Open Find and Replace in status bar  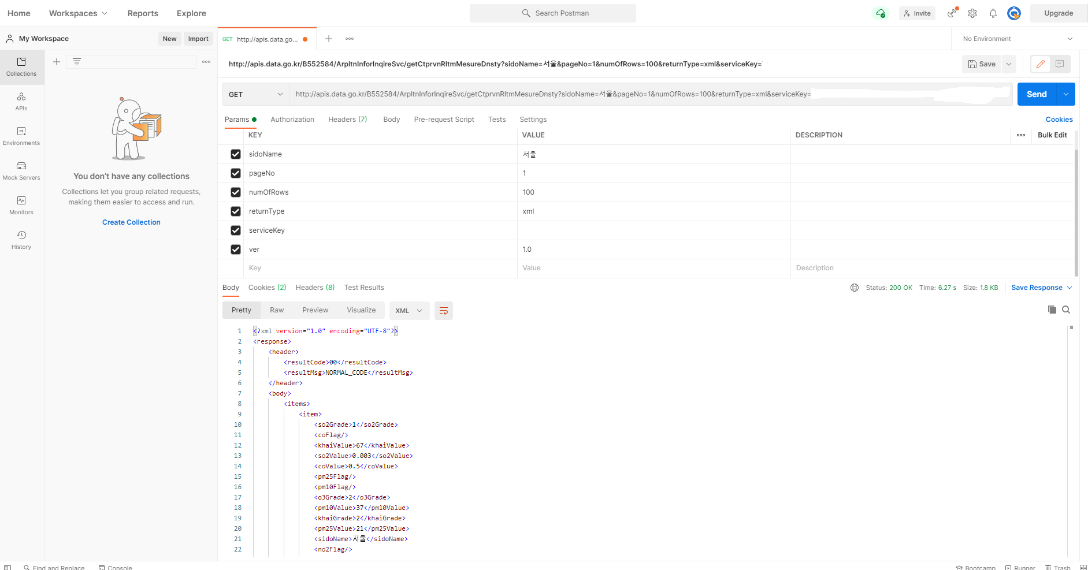point(54,567)
